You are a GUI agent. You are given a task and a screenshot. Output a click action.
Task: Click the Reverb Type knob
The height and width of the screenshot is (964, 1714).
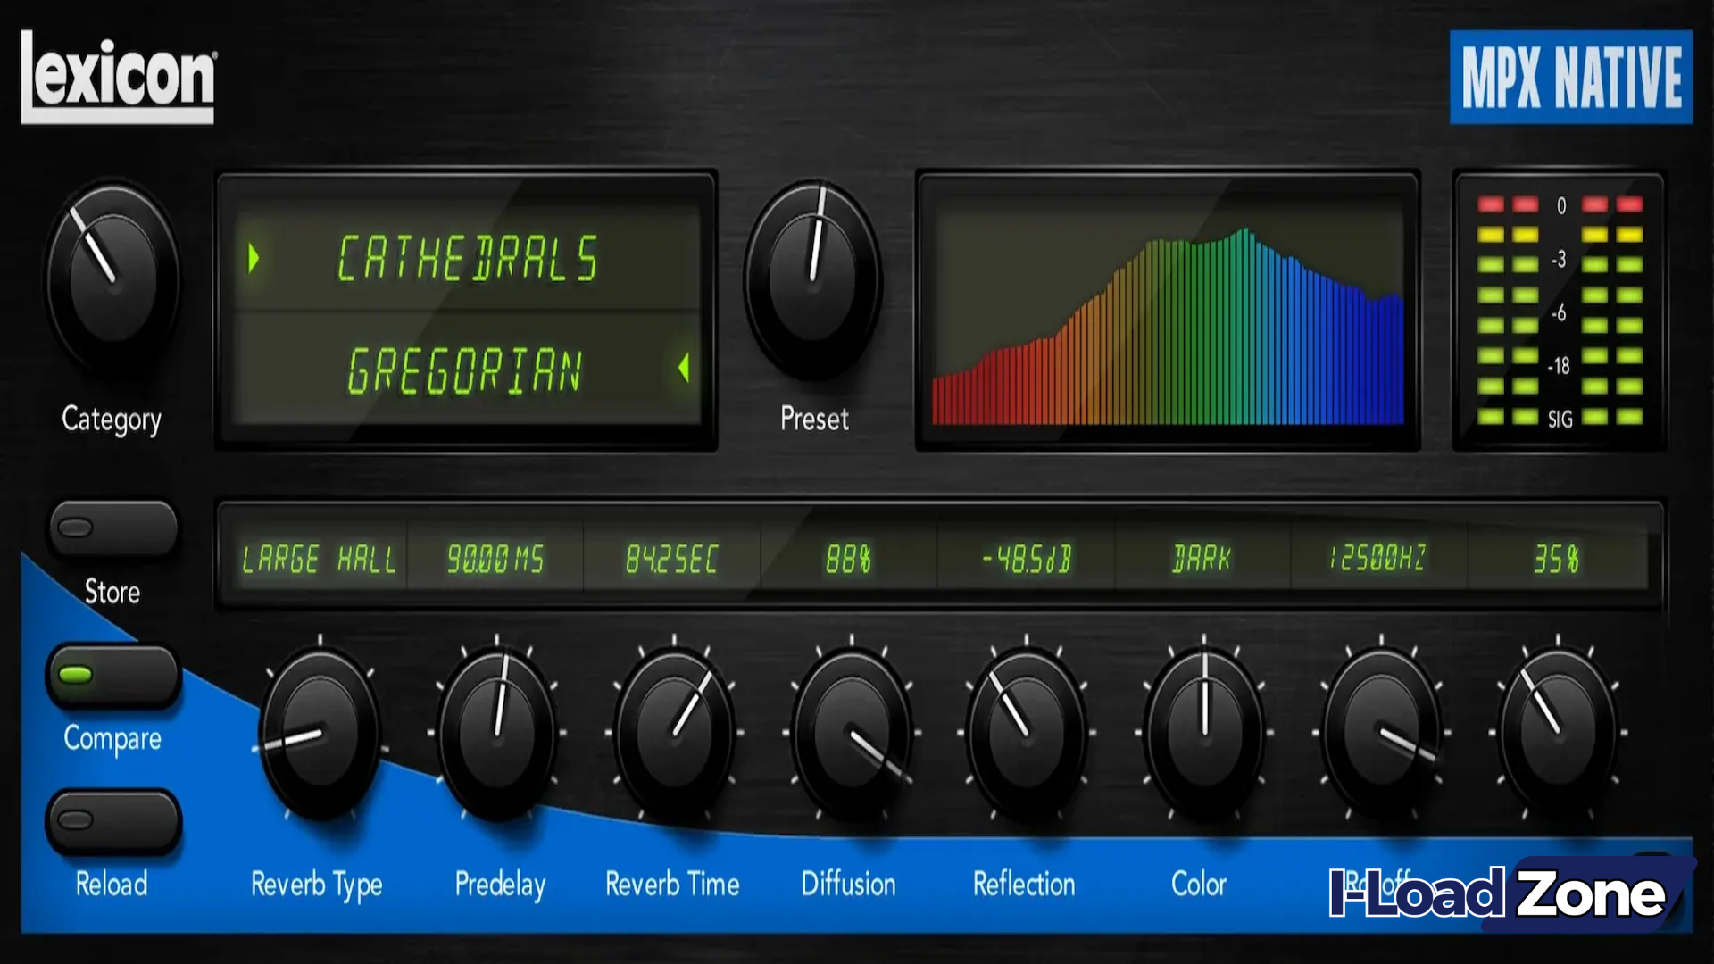click(320, 734)
